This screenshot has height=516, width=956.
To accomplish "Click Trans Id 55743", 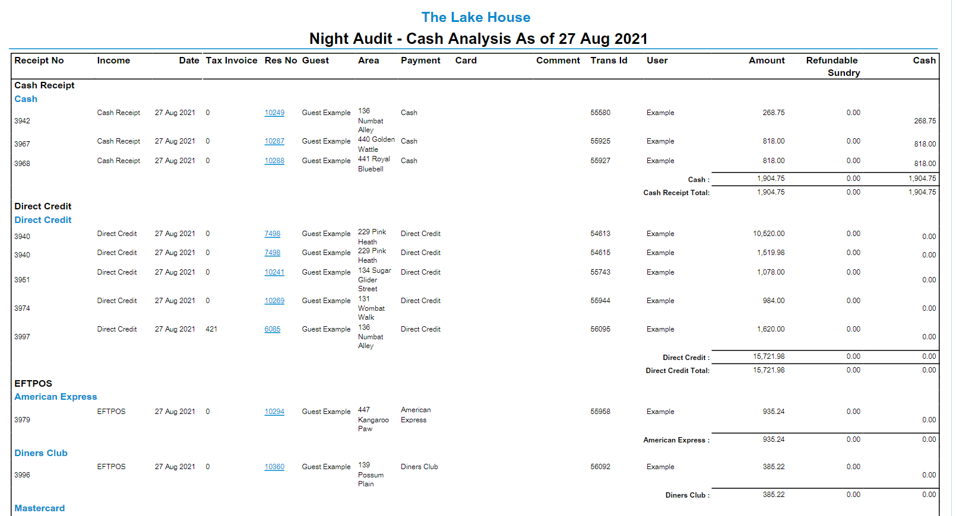I will 600,272.
